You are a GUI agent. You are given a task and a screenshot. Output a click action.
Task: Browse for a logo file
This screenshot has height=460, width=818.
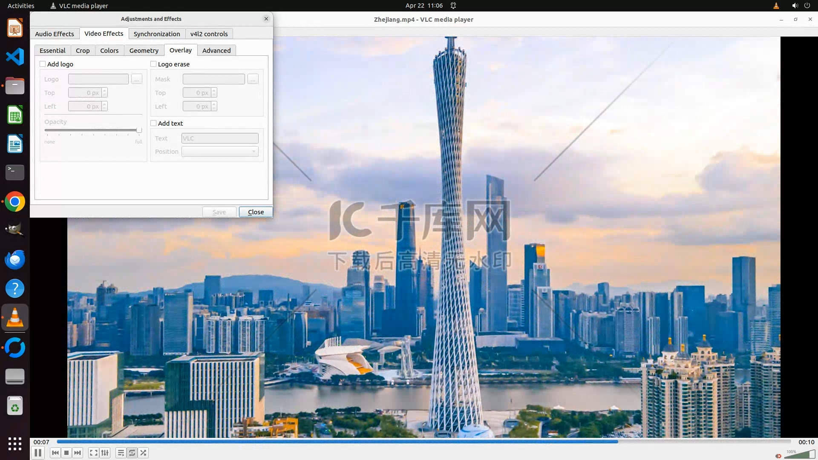(136, 79)
